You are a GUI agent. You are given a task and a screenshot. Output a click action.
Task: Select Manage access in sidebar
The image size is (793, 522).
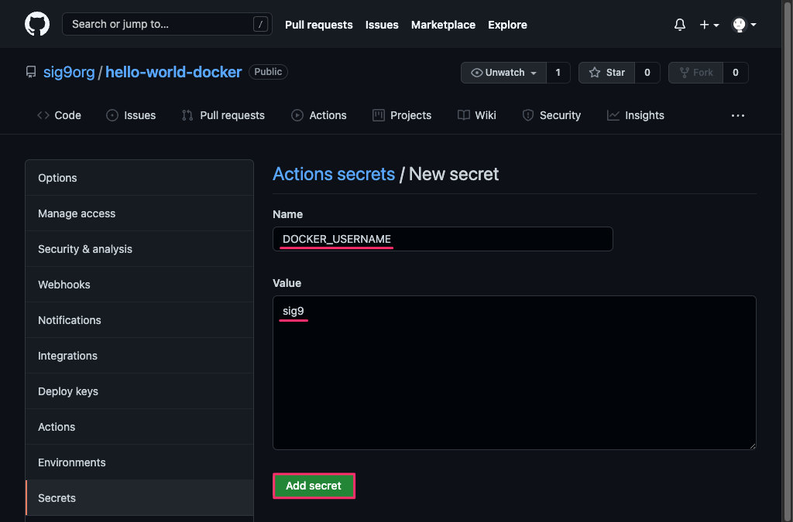[139, 213]
